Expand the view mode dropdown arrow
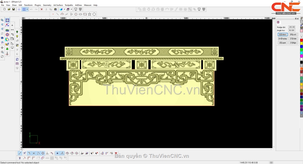303x164 pixels. (27, 9)
